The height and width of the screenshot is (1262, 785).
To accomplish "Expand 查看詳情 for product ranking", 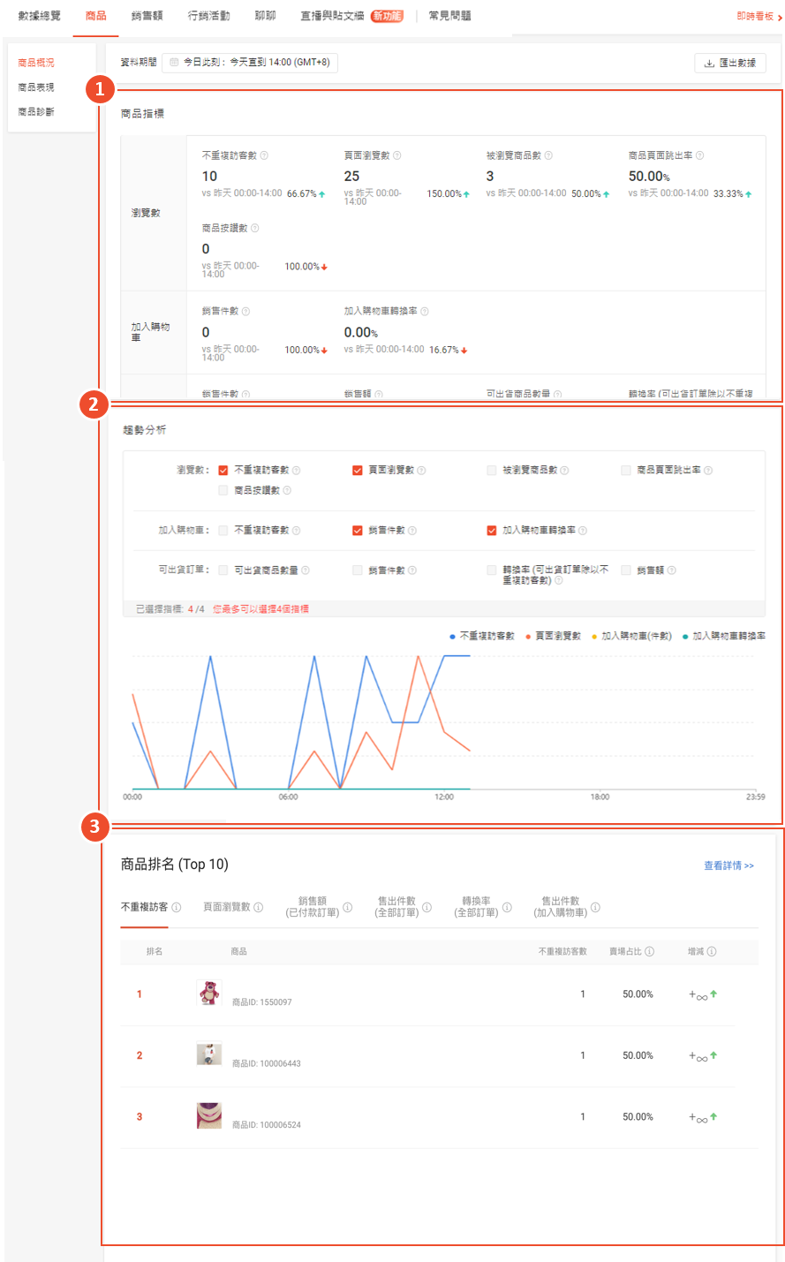I will tap(728, 865).
